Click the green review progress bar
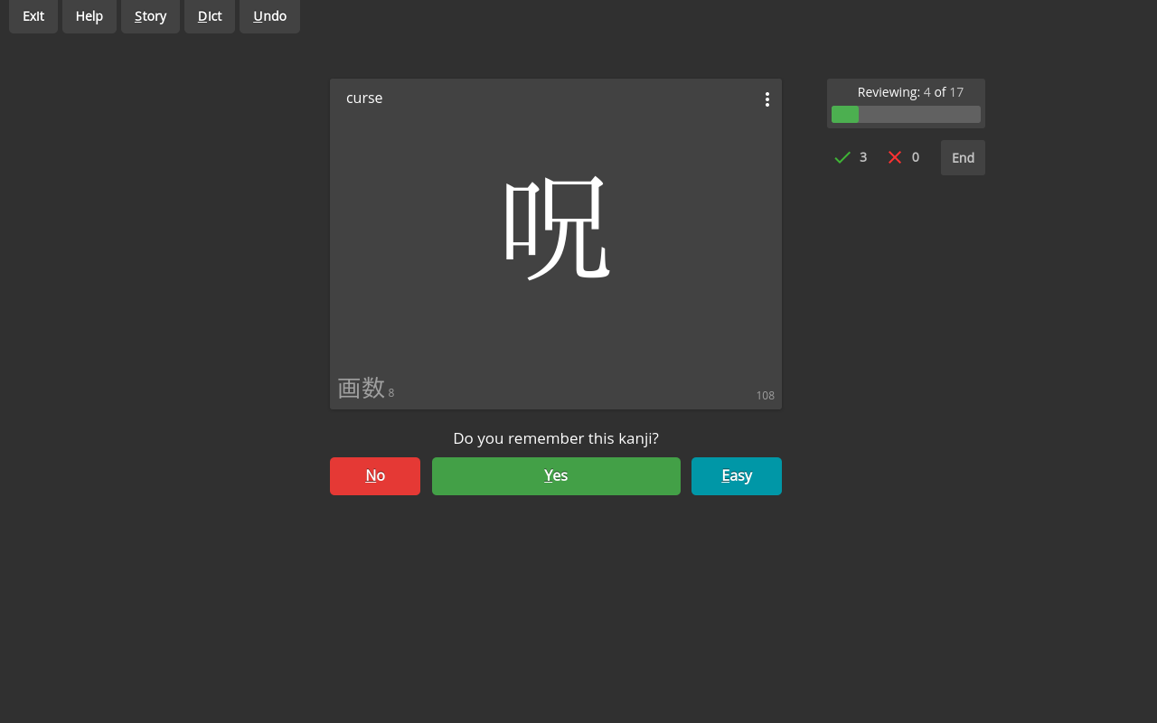 (x=844, y=114)
